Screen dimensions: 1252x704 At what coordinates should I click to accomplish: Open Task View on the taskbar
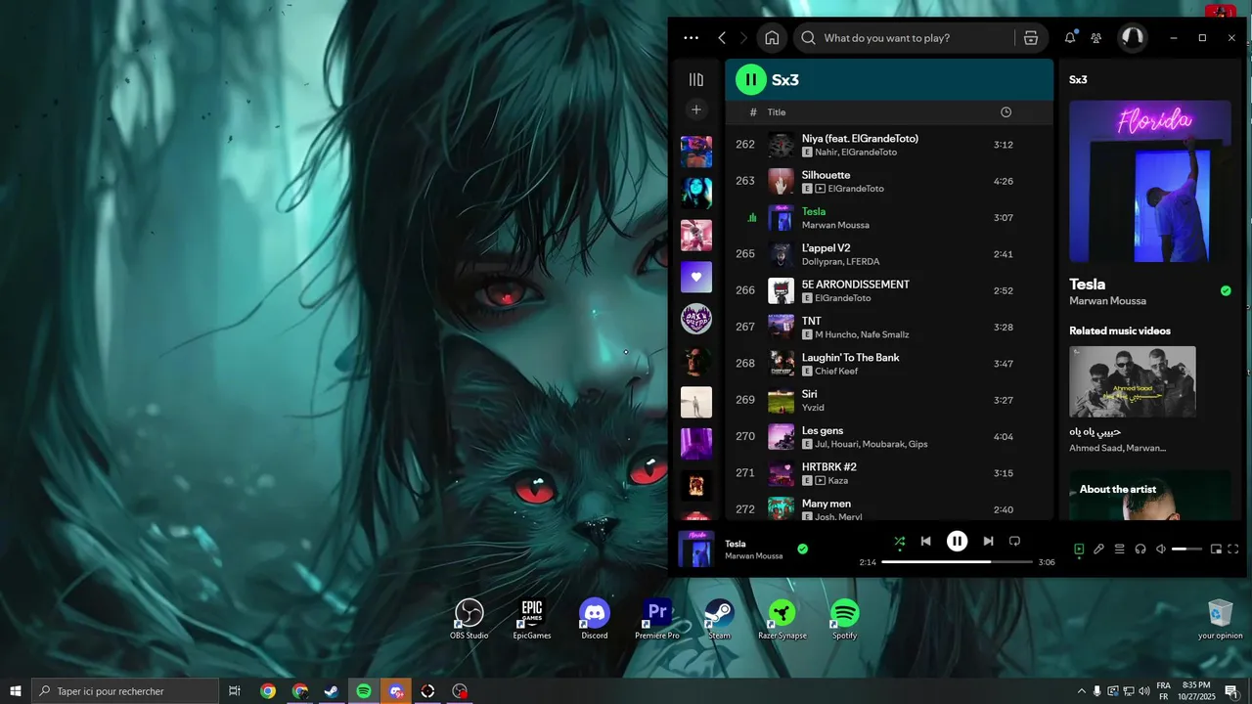[x=235, y=691]
